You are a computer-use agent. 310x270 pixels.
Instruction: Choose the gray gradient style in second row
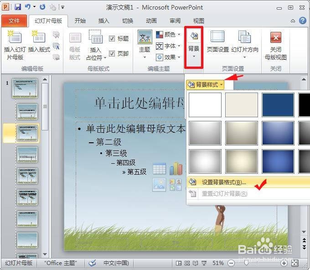point(205,133)
